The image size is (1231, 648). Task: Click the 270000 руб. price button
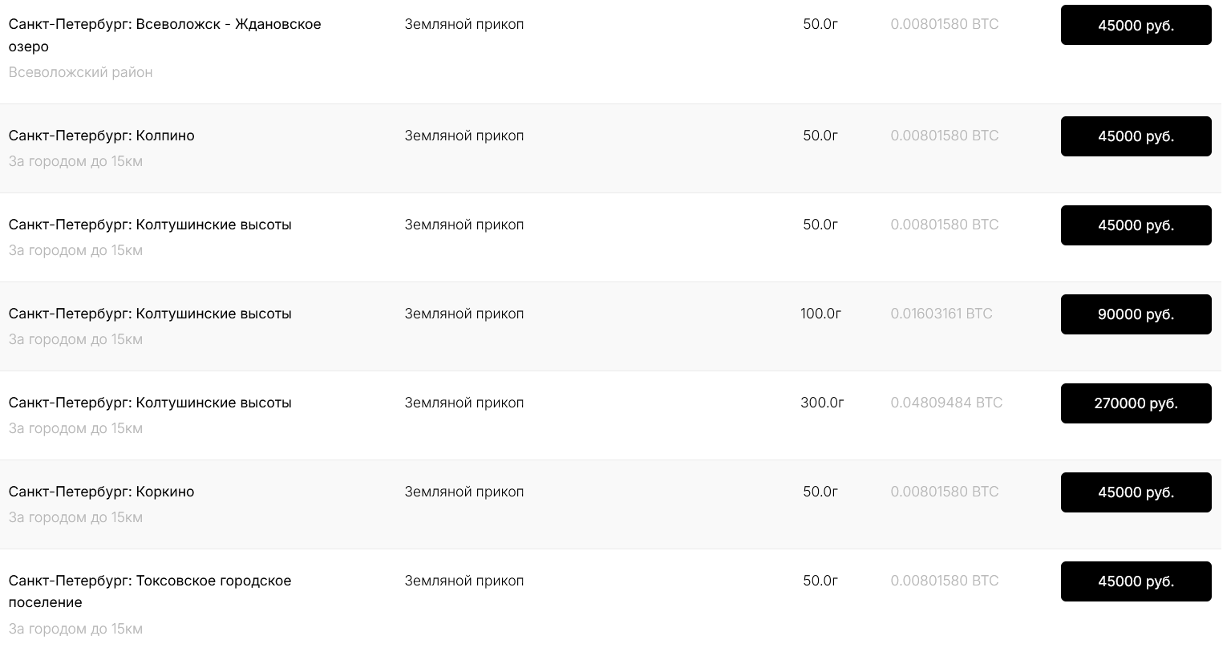[x=1136, y=403]
